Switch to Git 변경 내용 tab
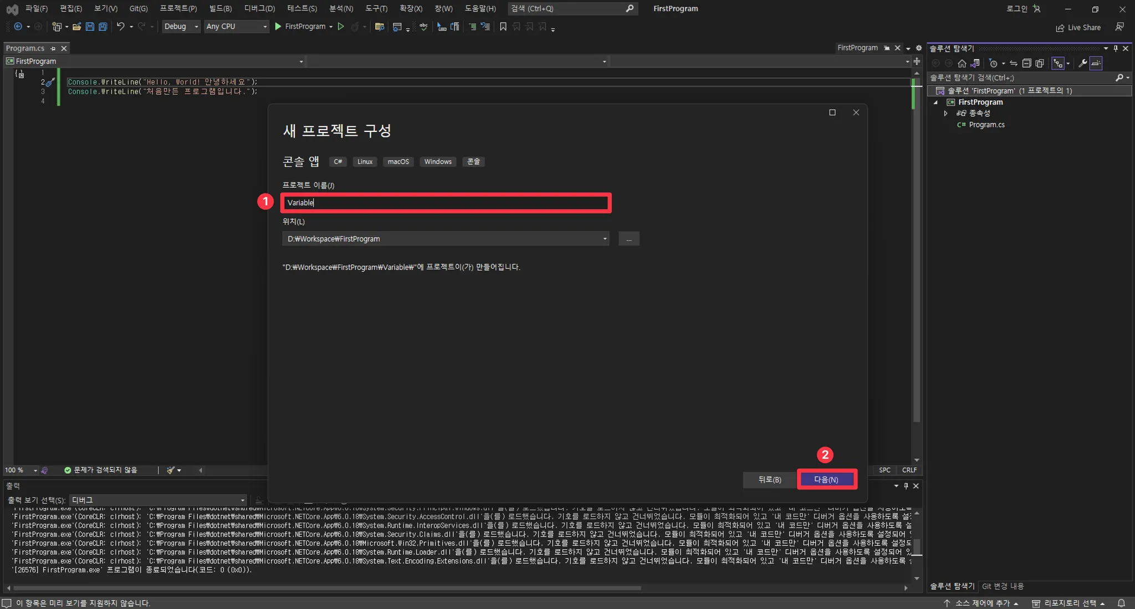The height and width of the screenshot is (609, 1135). pos(1003,586)
